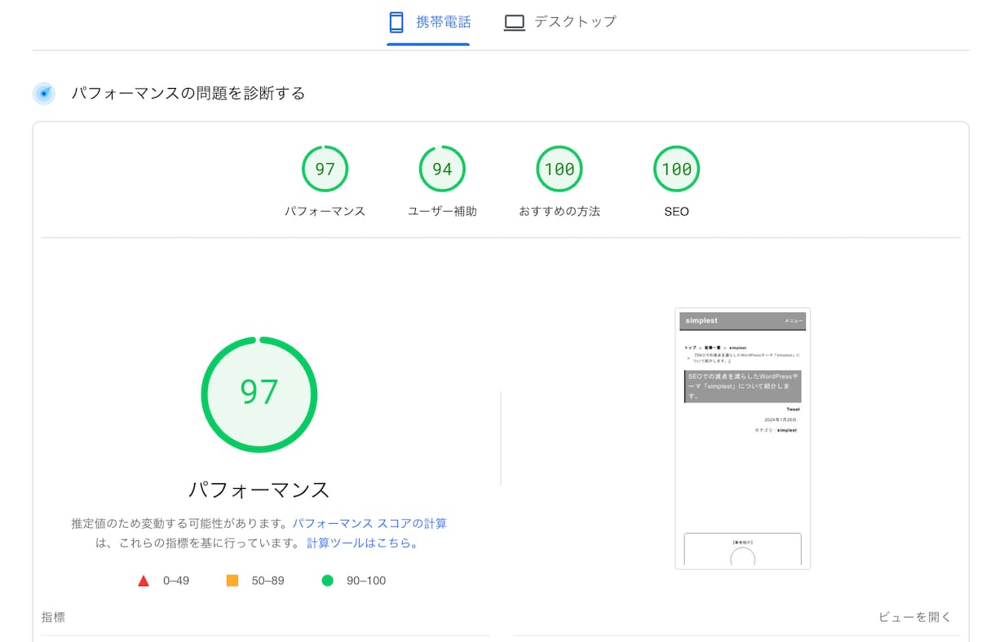Click the 50–89 legend text
The height and width of the screenshot is (642, 995).
tap(268, 581)
